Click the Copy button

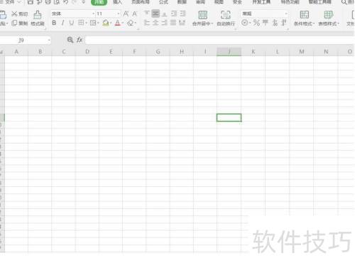19,23
